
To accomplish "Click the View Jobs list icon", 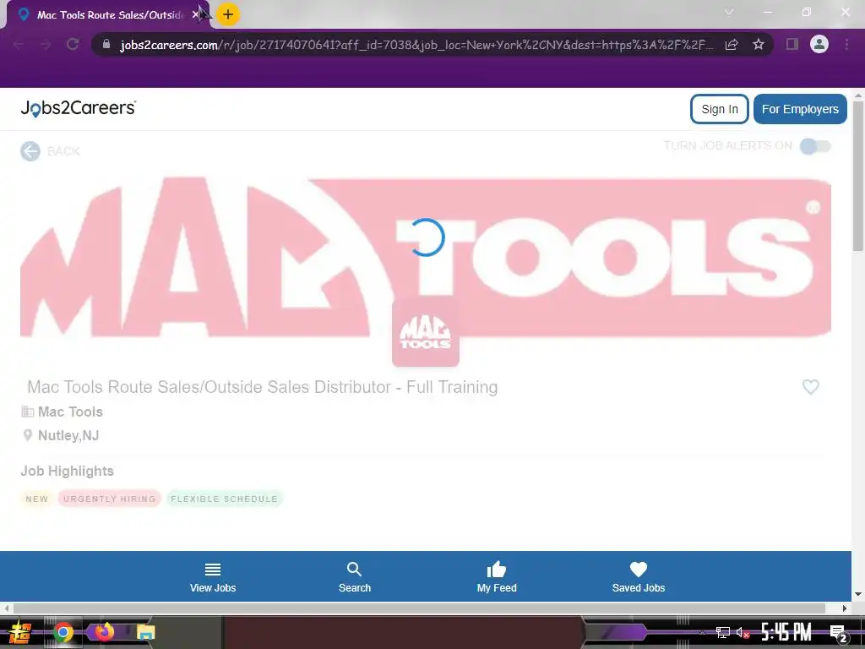I will pos(213,569).
